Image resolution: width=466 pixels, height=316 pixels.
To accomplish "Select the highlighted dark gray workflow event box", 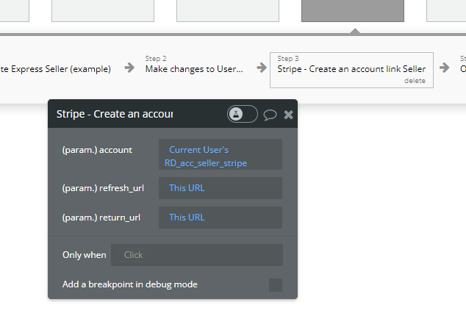I will pyautogui.click(x=353, y=11).
